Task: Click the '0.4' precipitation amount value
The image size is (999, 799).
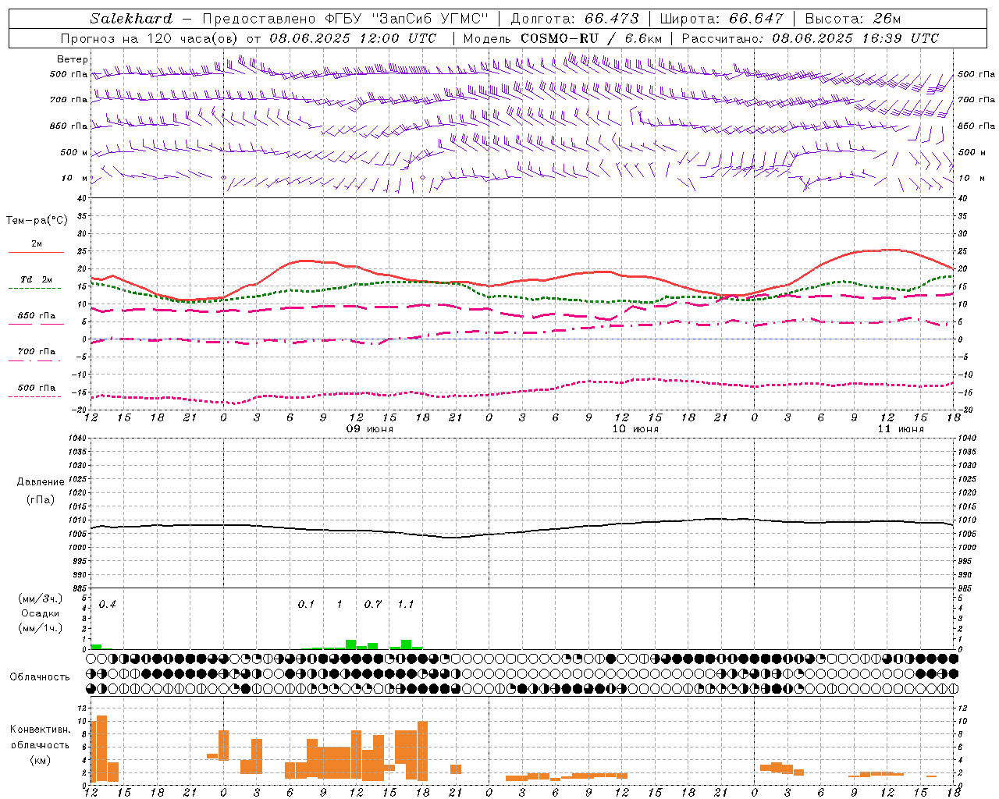Action: tap(108, 605)
